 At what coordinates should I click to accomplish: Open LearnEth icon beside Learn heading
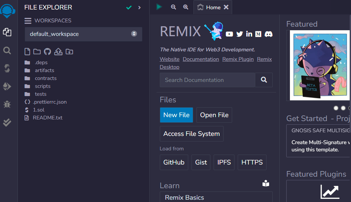(x=266, y=183)
